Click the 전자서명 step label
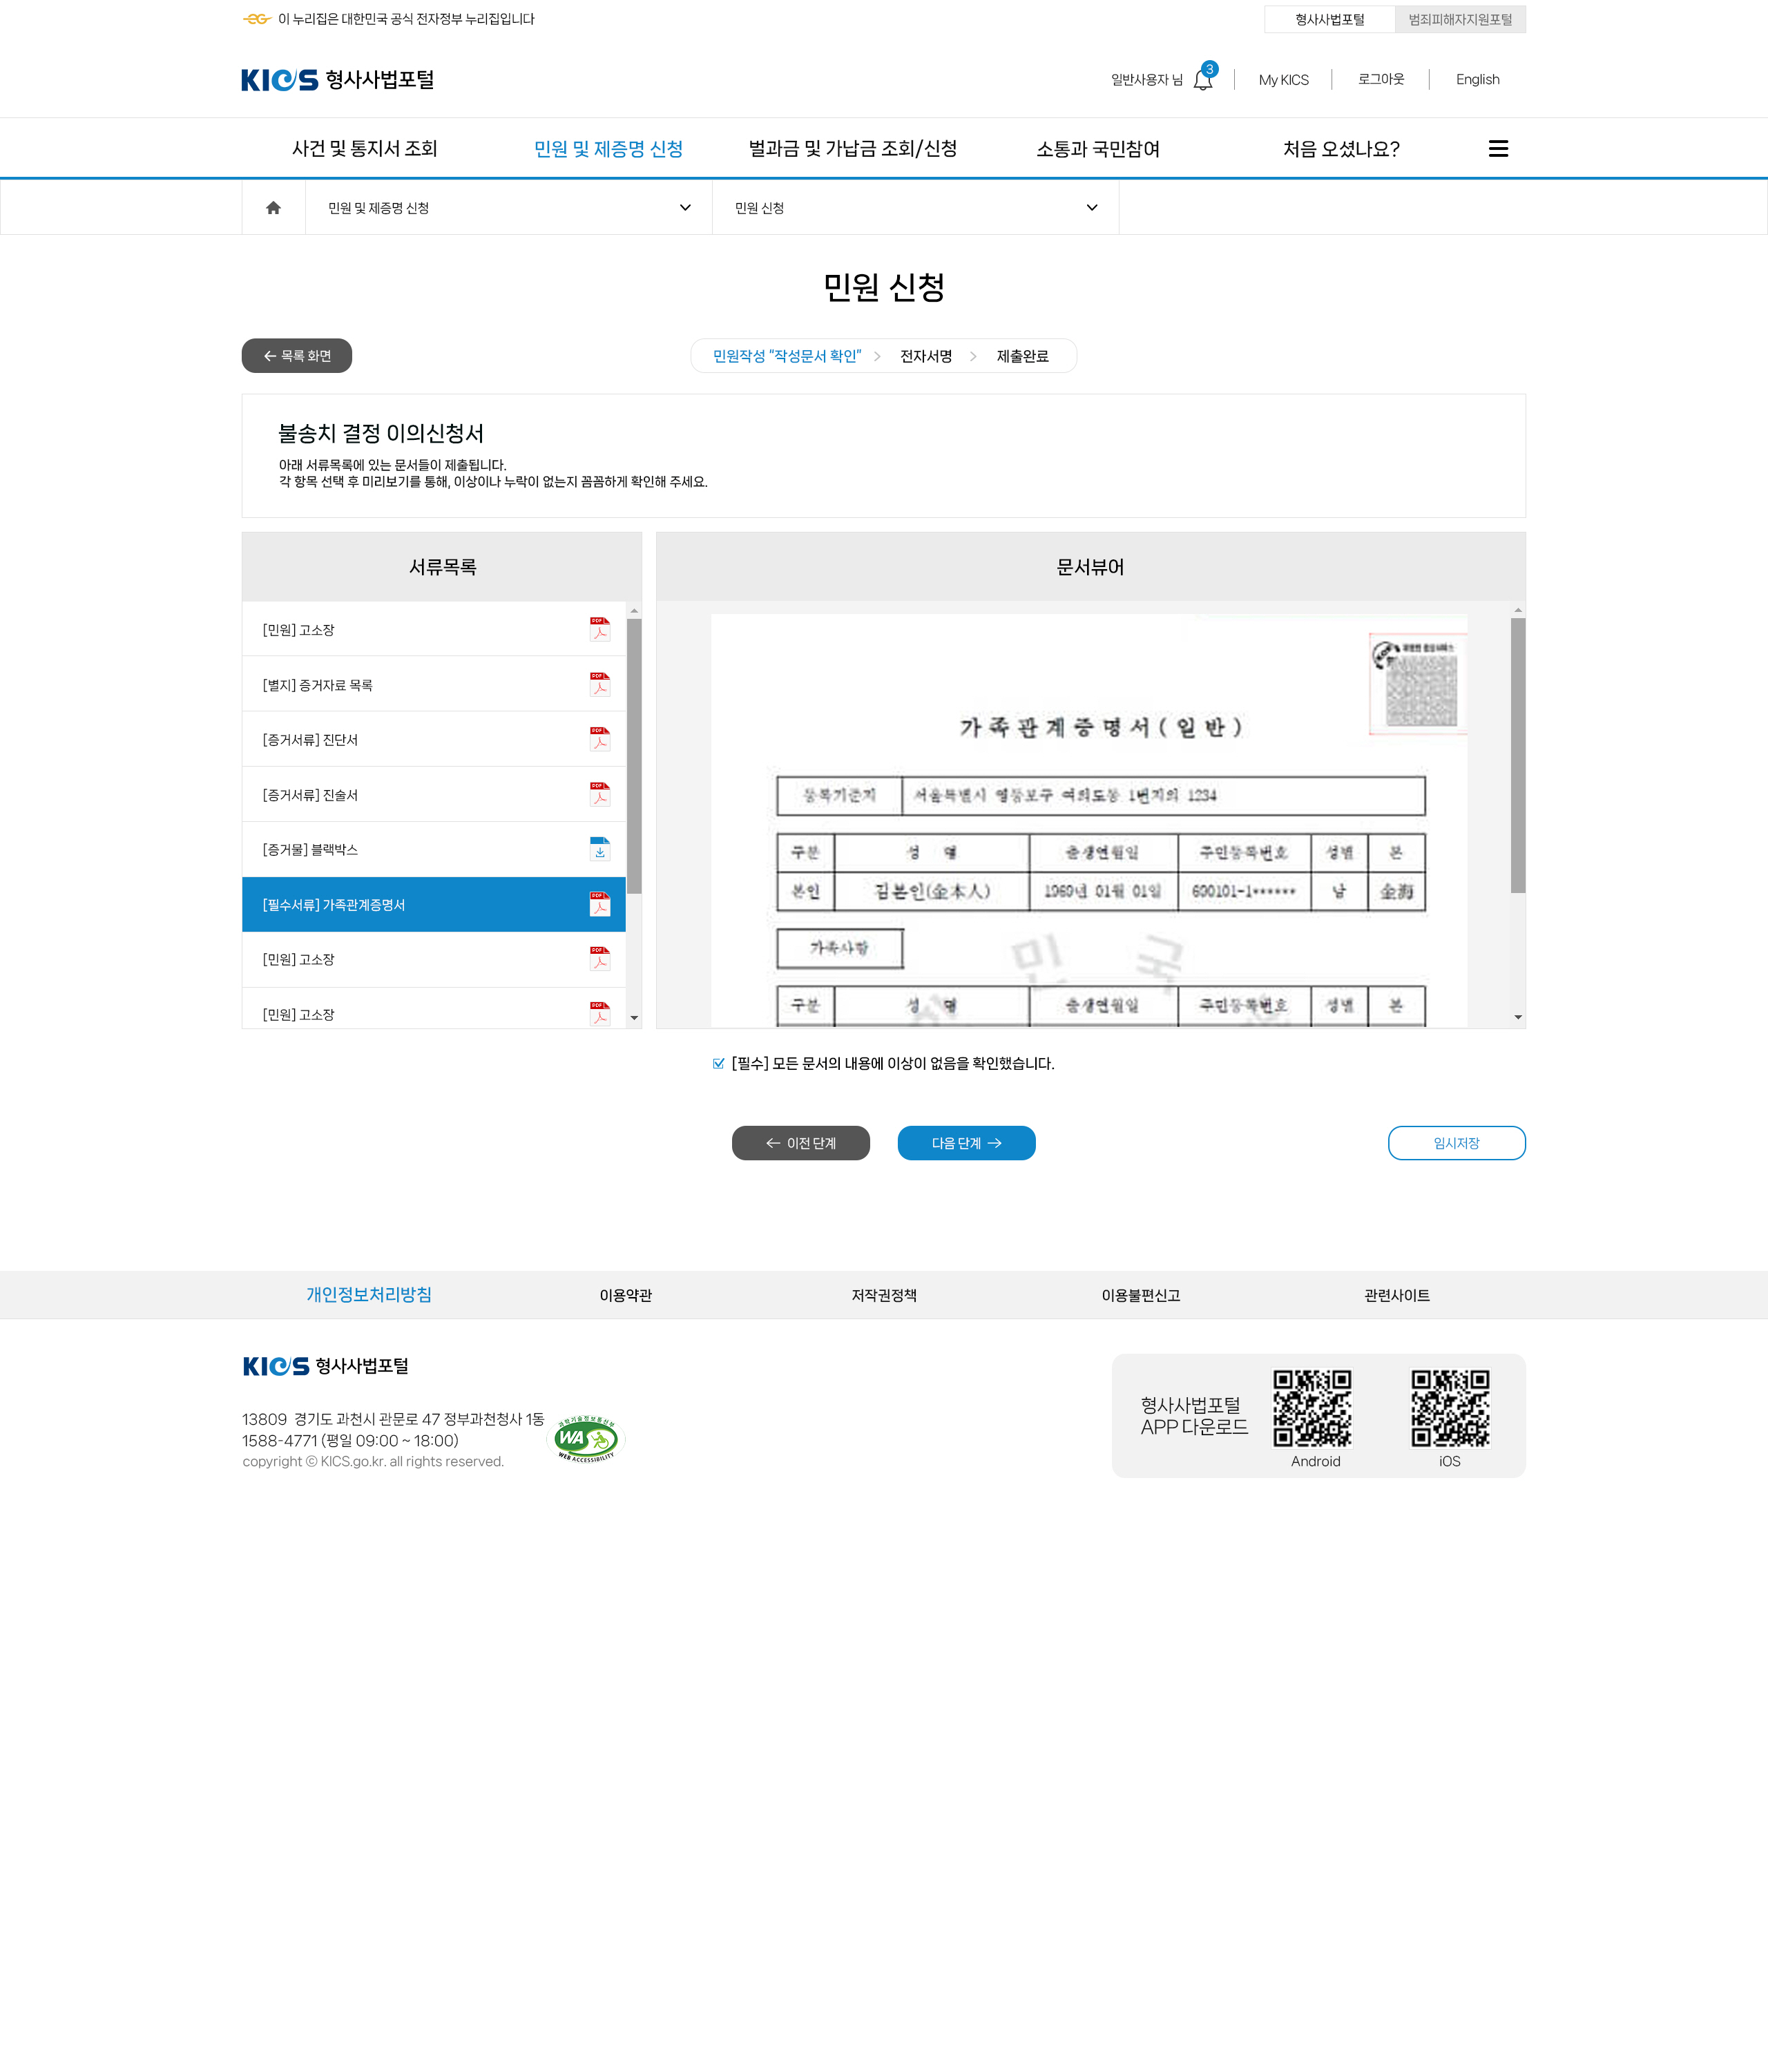Screen dimensions: 1768x2072 (x=926, y=356)
